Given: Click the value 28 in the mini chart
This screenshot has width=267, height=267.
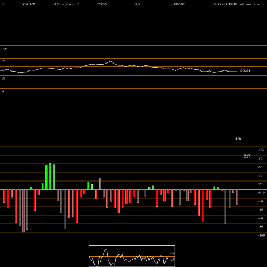Looking at the screenshot, I should [x=172, y=260].
